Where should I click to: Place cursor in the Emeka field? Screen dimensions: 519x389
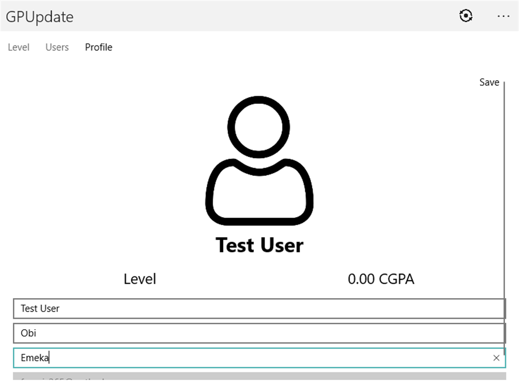pos(198,357)
